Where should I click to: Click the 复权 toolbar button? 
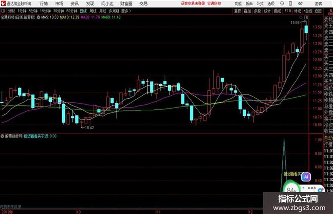pos(238,11)
